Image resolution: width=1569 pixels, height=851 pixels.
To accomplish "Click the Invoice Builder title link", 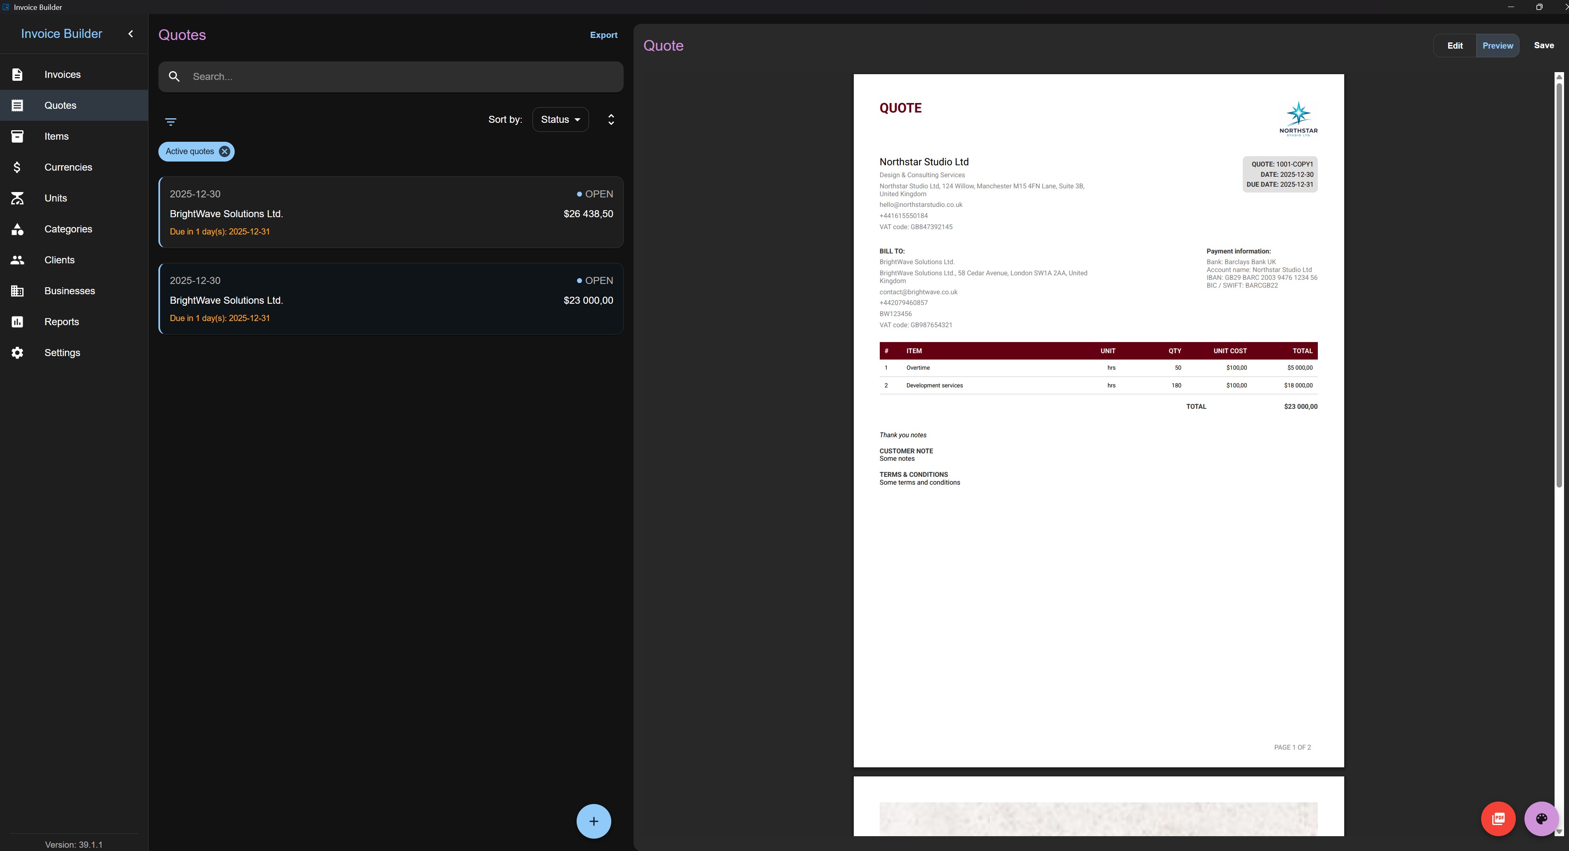I will [x=61, y=33].
